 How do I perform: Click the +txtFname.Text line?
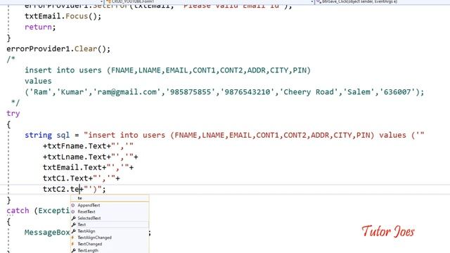click(88, 146)
